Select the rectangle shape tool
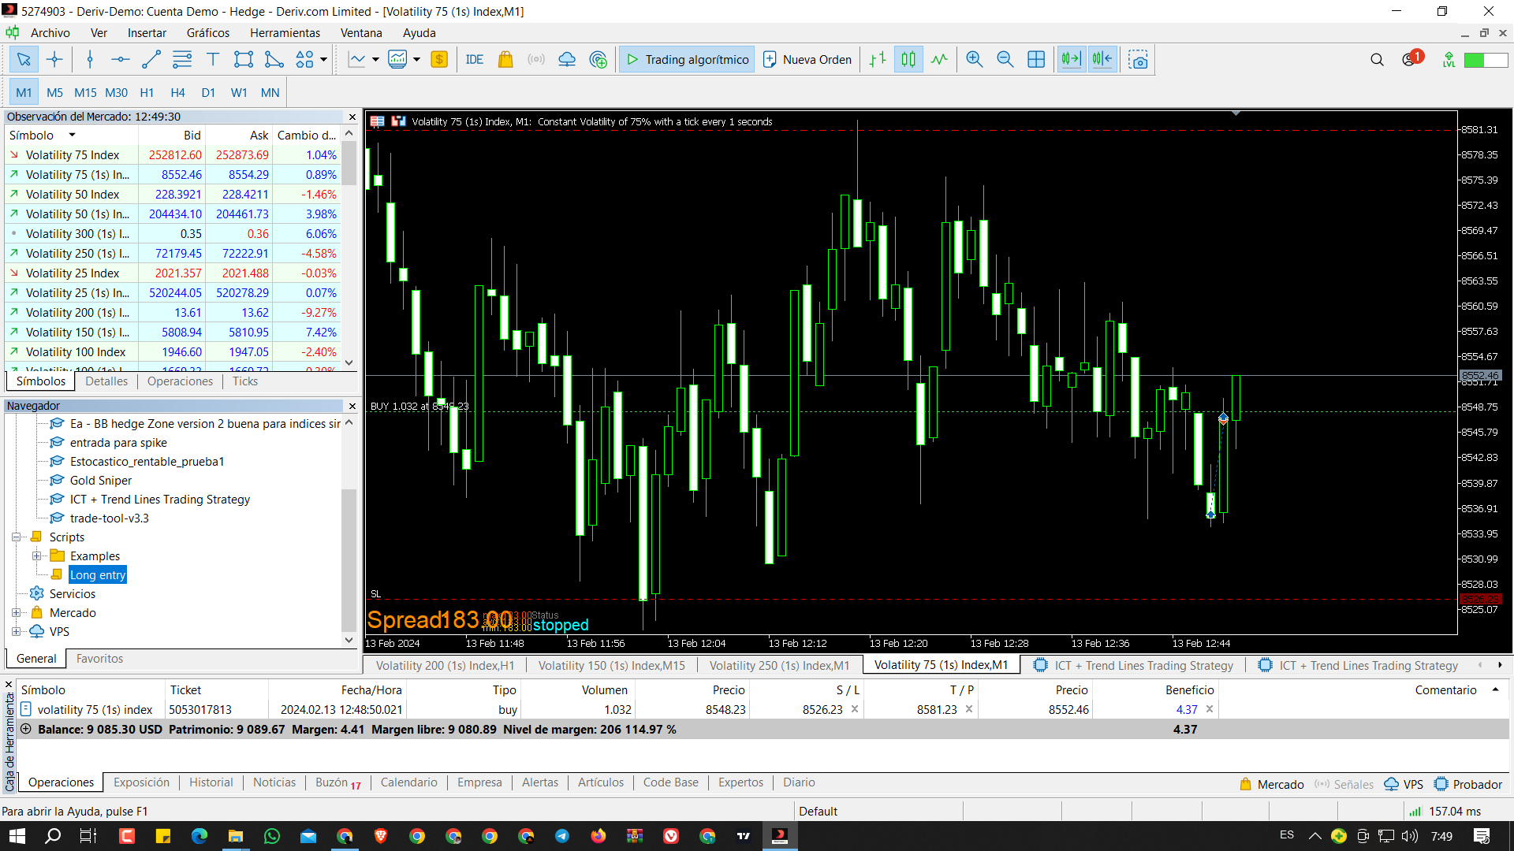The image size is (1514, 851). (244, 60)
